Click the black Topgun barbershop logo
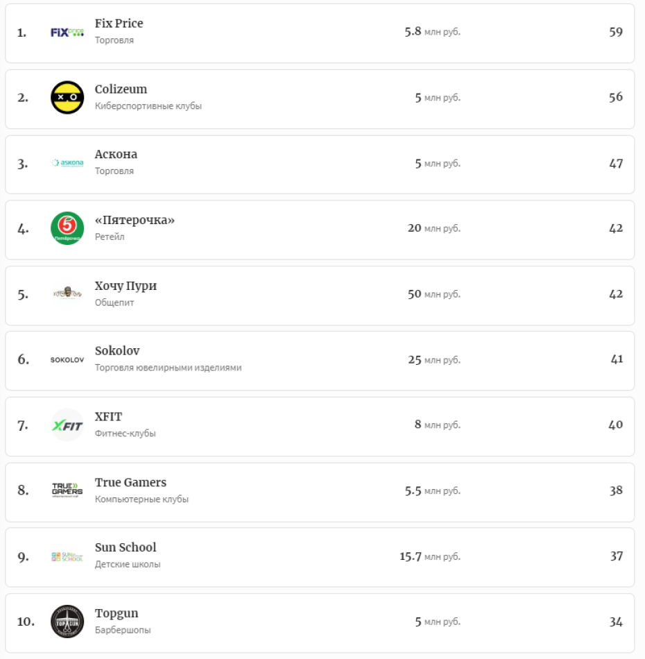 tap(67, 622)
